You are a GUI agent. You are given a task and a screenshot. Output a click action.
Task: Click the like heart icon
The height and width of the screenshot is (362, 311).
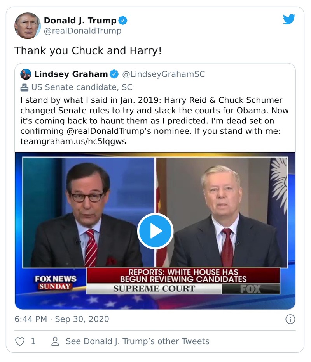pyautogui.click(x=19, y=341)
